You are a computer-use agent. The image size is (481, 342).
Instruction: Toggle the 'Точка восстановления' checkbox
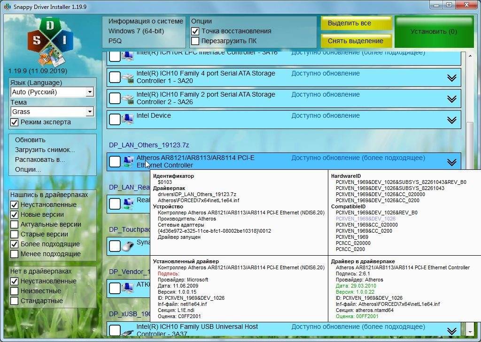195,31
